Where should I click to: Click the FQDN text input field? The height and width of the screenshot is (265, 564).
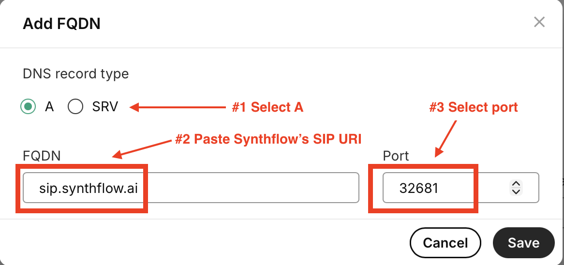[242, 187]
